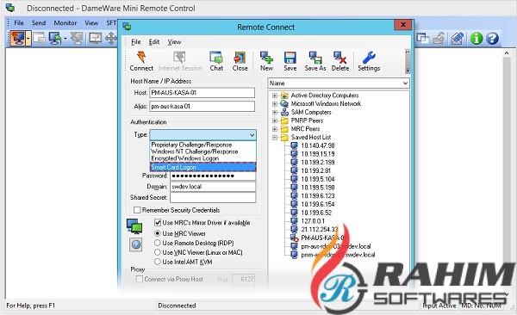Select host 127.0.0.1 in saved list
This screenshot has height=315, width=517.
pos(313,221)
